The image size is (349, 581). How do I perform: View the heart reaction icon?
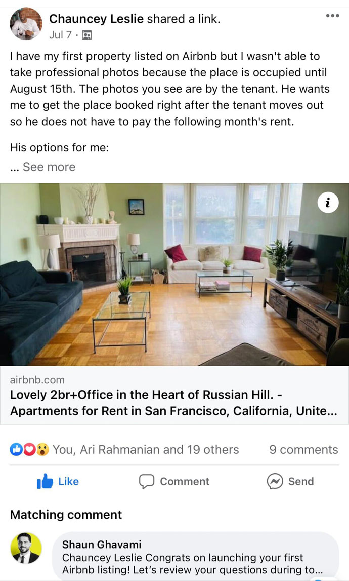pos(29,449)
